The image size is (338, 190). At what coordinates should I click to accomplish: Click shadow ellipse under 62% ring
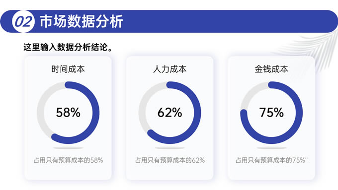pos(170,148)
